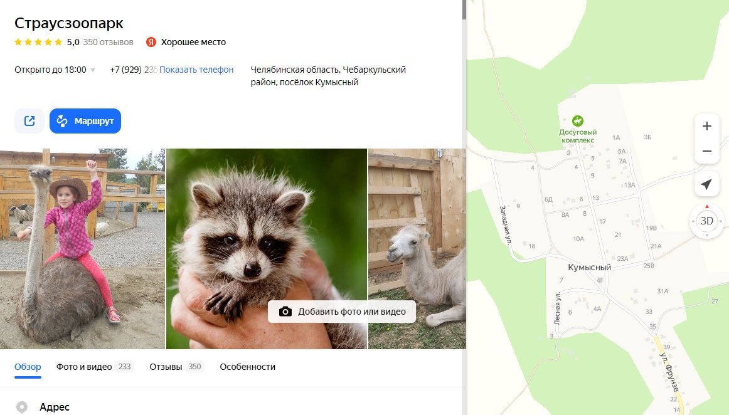Click Показать телефон link
The width and height of the screenshot is (729, 415).
(x=196, y=70)
